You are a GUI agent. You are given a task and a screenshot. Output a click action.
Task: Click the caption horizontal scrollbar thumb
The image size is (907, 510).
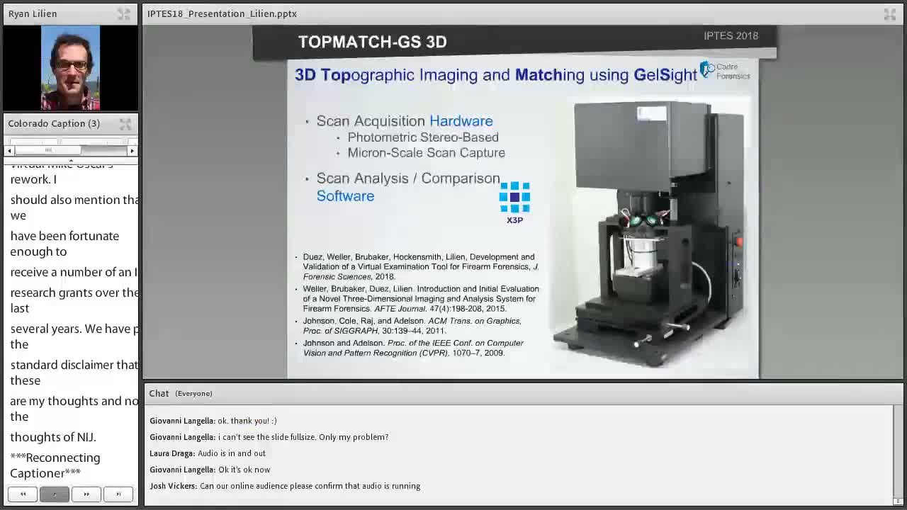(48, 150)
